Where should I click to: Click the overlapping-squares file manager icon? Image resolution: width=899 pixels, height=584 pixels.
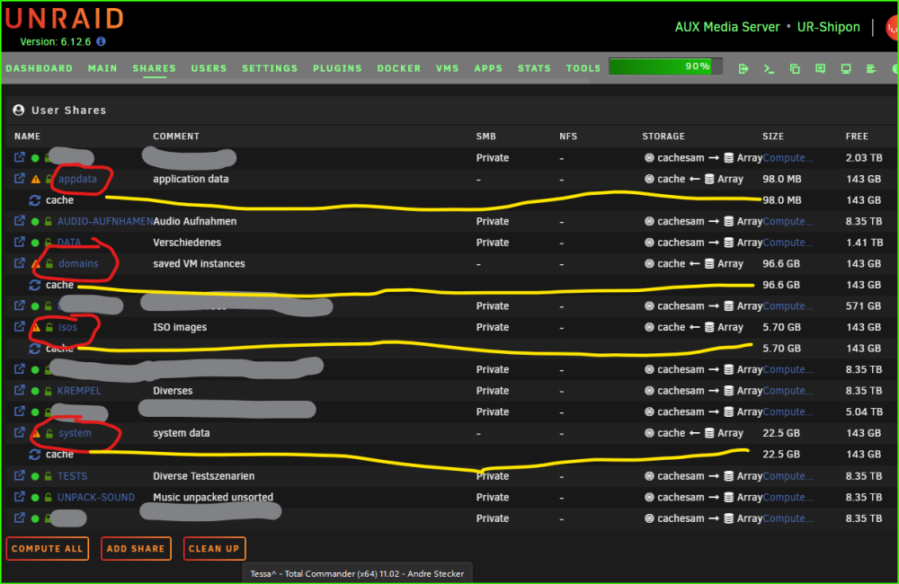pyautogui.click(x=795, y=69)
